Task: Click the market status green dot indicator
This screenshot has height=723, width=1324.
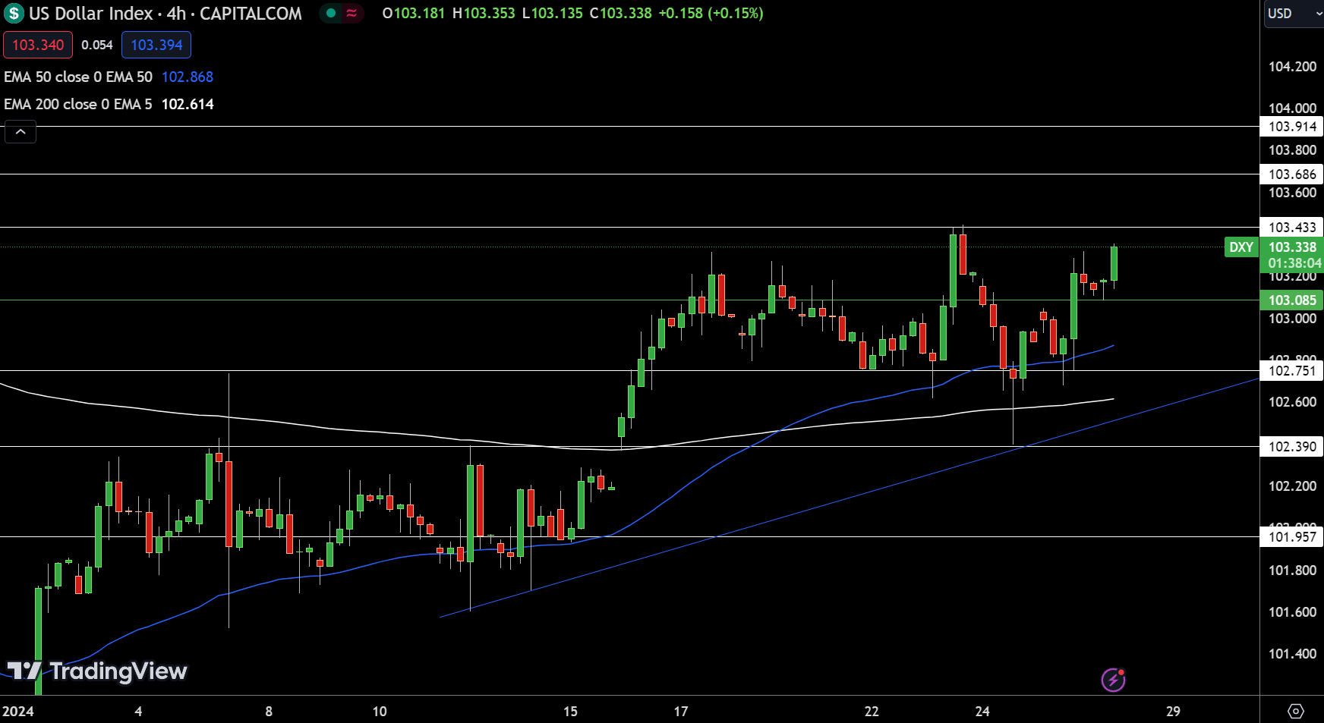Action: (331, 13)
